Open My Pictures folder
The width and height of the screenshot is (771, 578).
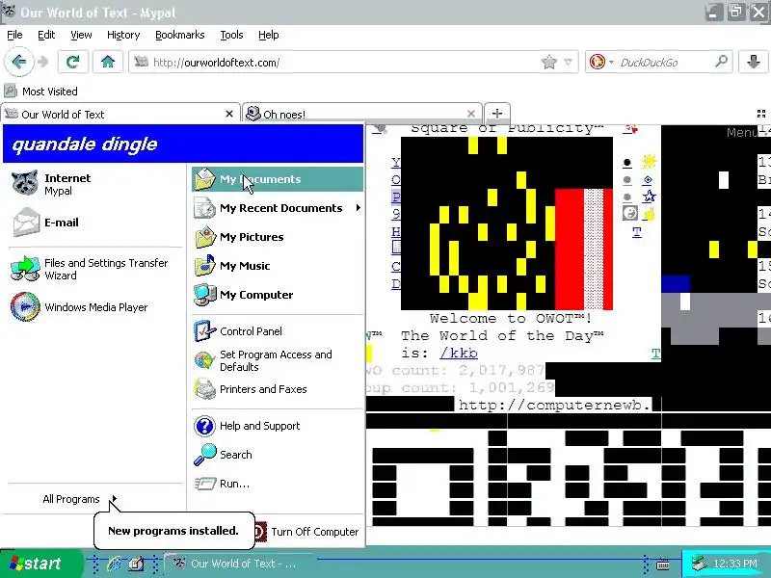(x=278, y=237)
